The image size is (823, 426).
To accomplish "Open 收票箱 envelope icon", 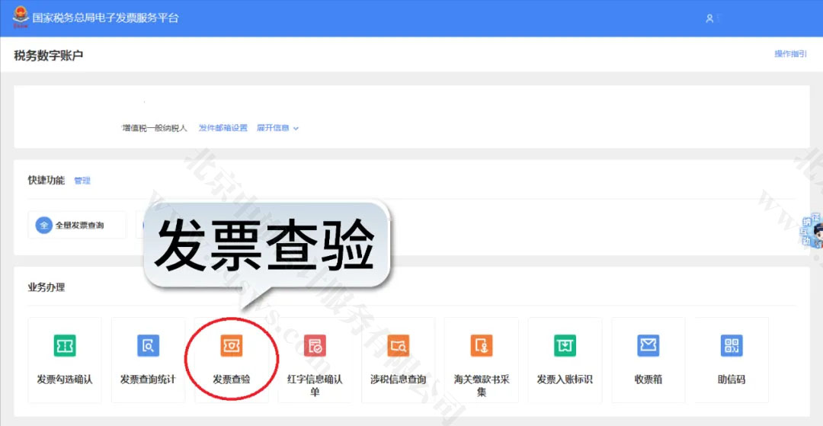I will [x=648, y=346].
